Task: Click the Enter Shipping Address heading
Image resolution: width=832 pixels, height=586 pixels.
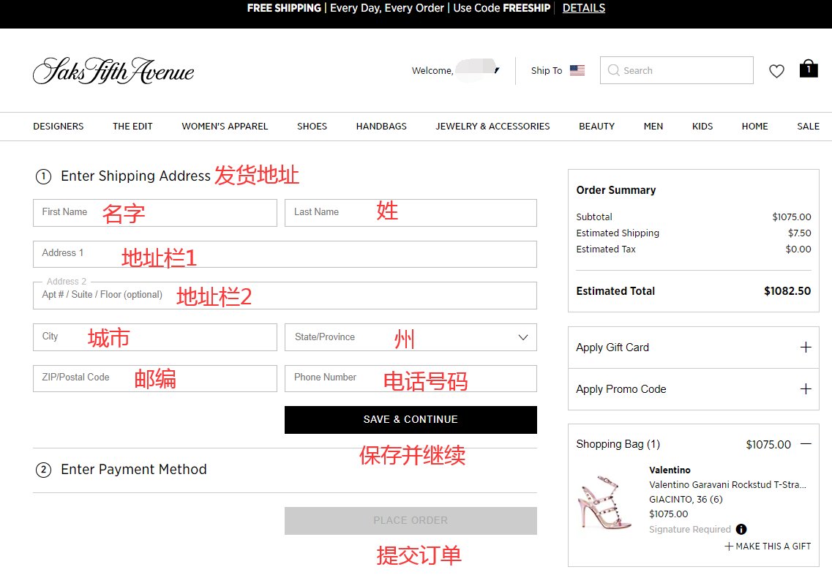Action: [x=136, y=176]
